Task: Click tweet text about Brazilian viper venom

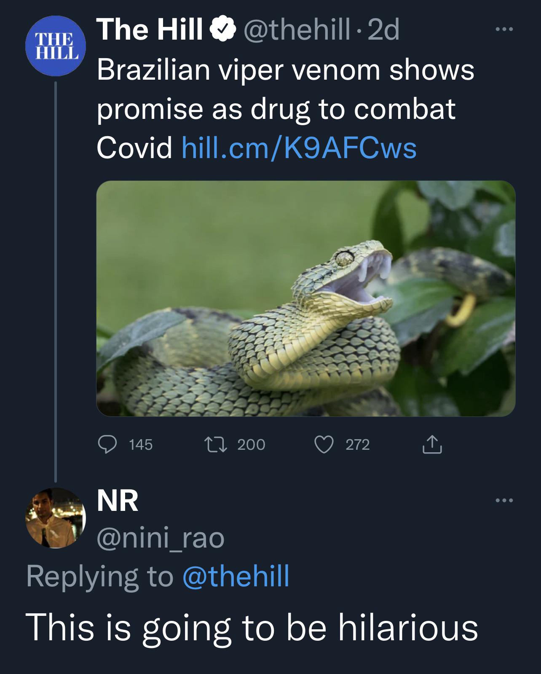Action: [x=286, y=108]
